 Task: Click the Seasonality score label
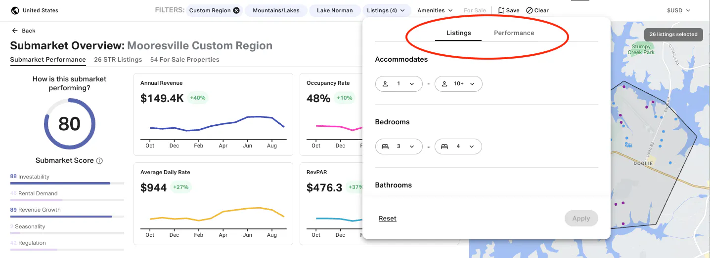[30, 226]
